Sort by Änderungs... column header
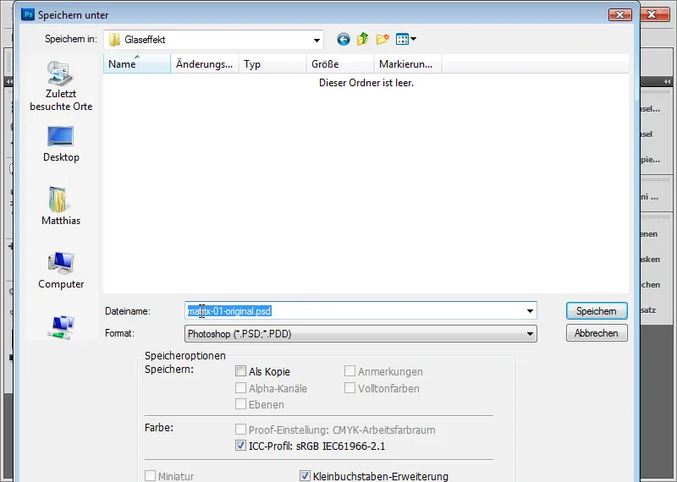This screenshot has width=677, height=482. pos(205,64)
